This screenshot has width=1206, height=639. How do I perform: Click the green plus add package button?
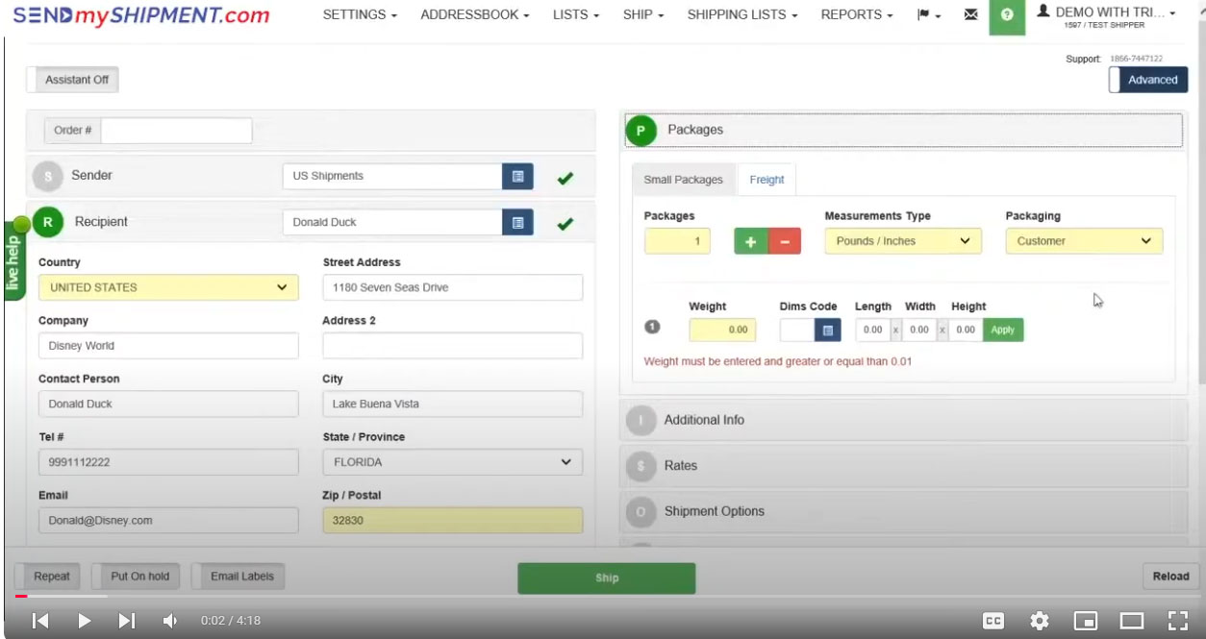click(751, 241)
